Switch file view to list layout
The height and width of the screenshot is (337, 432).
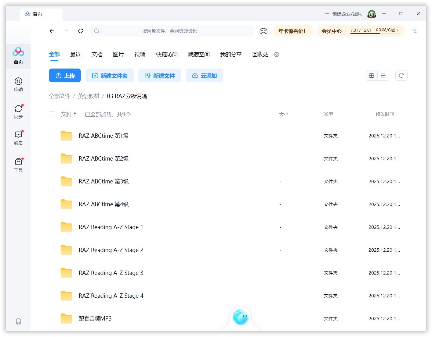[x=383, y=75]
